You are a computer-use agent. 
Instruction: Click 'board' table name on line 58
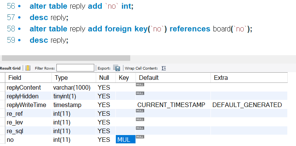(222, 29)
